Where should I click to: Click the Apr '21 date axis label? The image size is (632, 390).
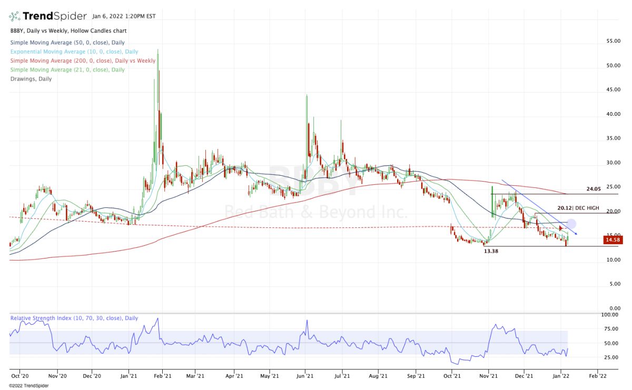[x=234, y=376]
